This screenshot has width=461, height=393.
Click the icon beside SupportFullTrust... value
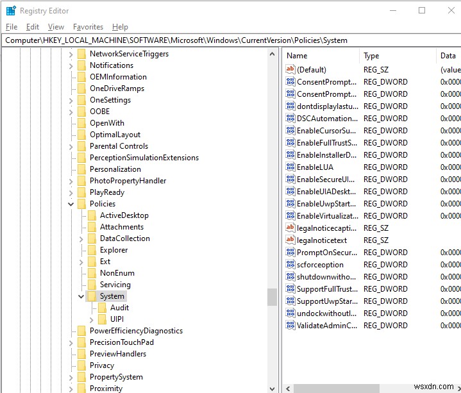coord(290,289)
